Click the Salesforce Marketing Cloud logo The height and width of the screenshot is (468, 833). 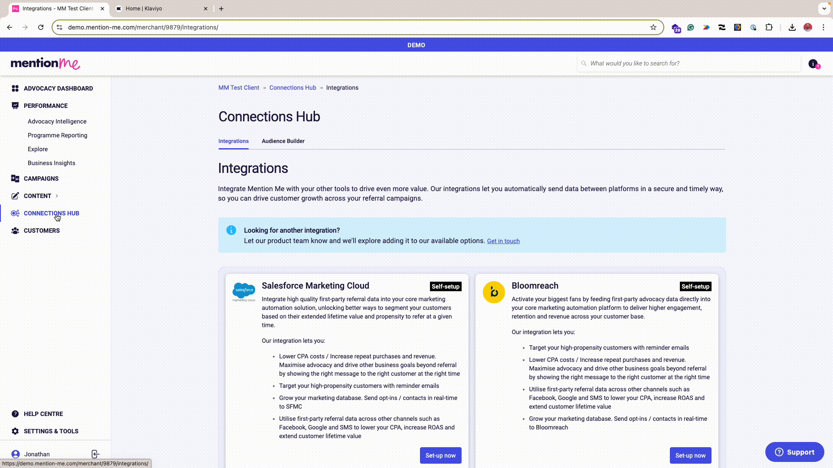point(244,292)
